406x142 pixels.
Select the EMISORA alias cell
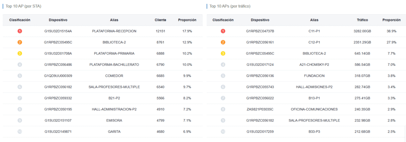point(114,120)
